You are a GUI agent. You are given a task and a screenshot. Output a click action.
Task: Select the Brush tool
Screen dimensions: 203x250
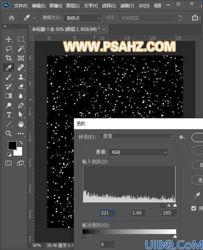[x=8, y=77]
